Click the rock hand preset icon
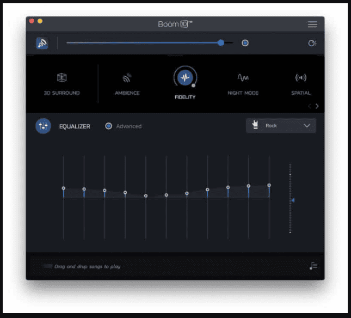This screenshot has height=318, width=351. click(x=255, y=125)
